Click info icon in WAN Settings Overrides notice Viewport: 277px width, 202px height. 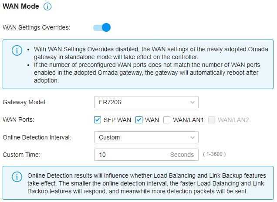pos(17,50)
